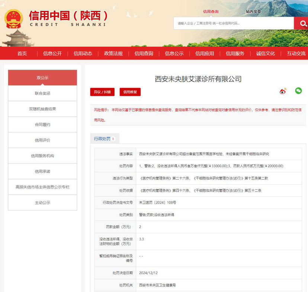This screenshot has height=292, width=308.
Task: Click the red search magnifier button
Action: [x=301, y=23]
